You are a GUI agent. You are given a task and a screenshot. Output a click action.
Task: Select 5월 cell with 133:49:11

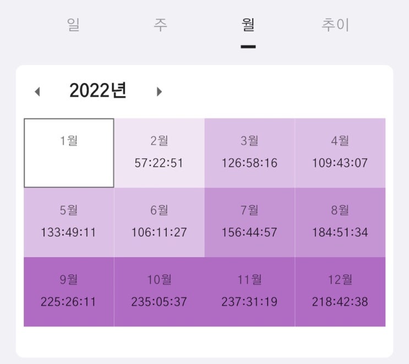69,222
